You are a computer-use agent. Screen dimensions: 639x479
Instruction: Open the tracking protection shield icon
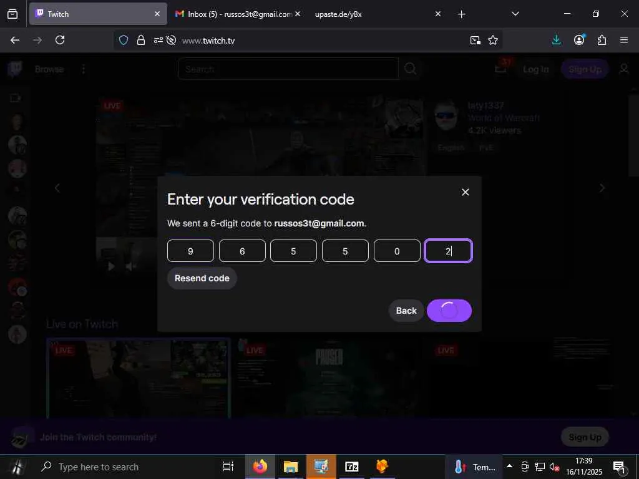[124, 40]
